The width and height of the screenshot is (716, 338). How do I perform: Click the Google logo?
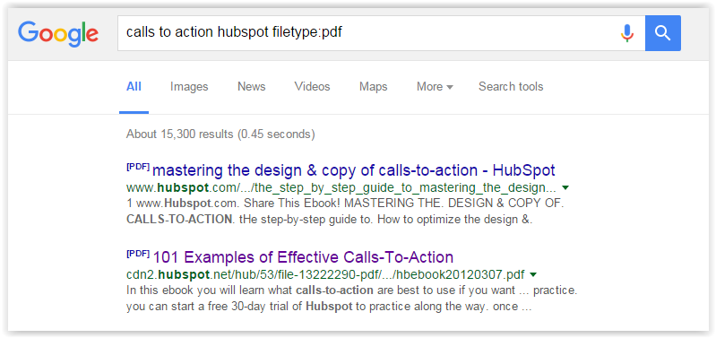click(x=58, y=34)
